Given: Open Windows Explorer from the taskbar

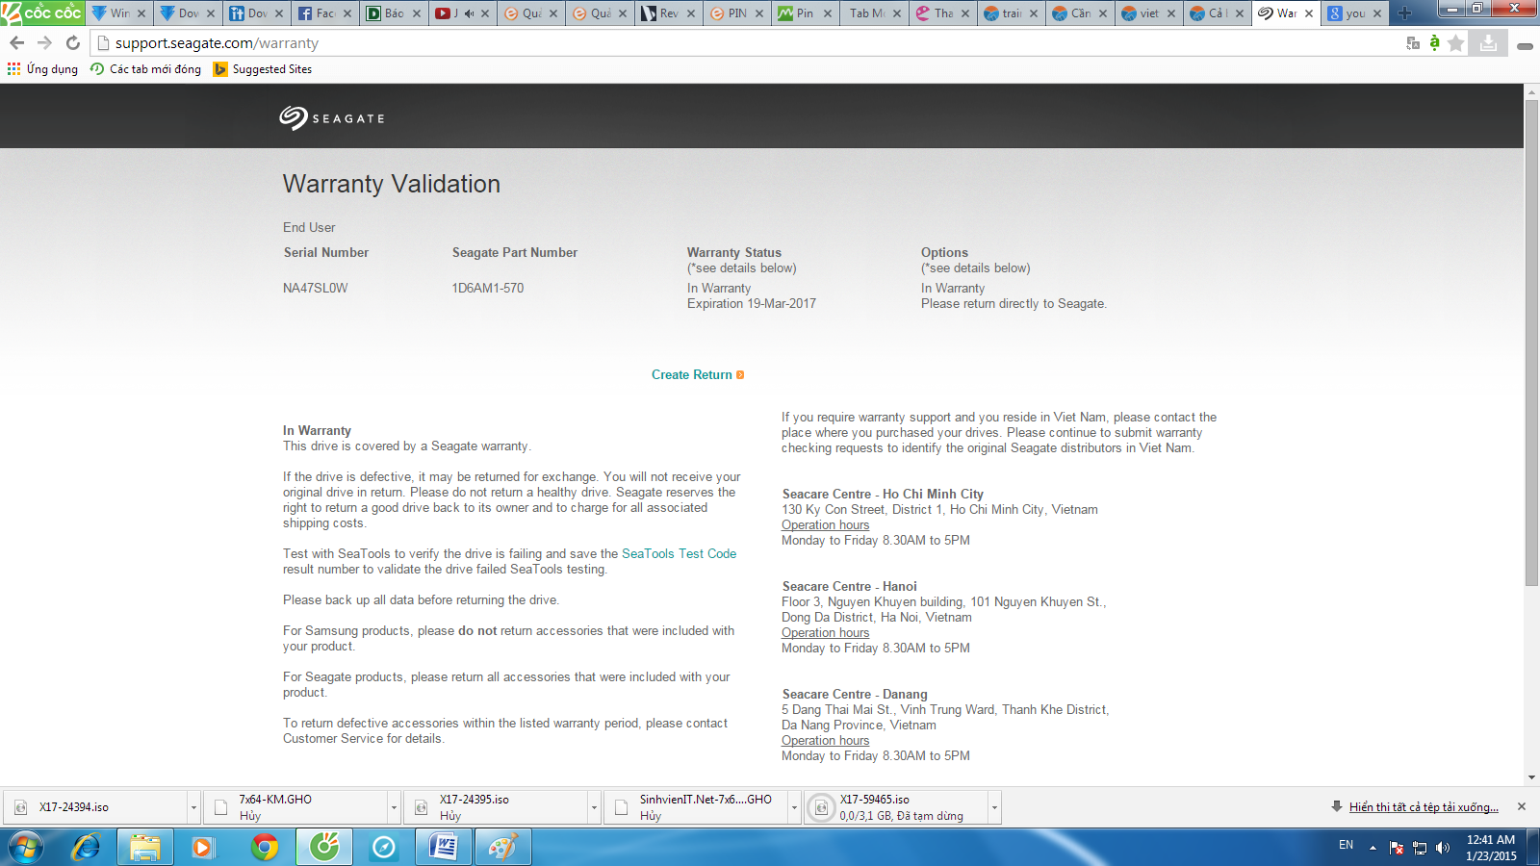Looking at the screenshot, I should click(144, 848).
